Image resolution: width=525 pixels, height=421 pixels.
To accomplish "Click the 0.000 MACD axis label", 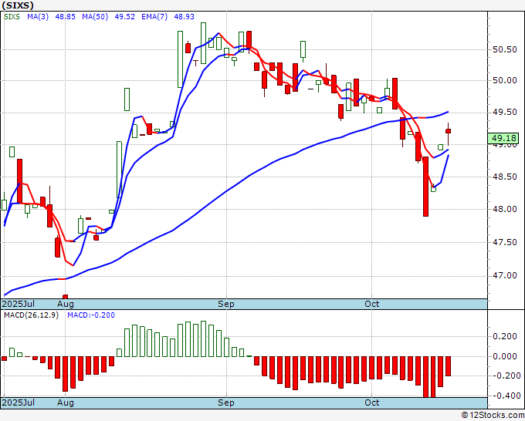I will tap(505, 356).
